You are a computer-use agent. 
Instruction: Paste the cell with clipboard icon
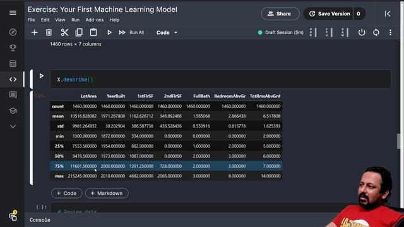[93, 32]
